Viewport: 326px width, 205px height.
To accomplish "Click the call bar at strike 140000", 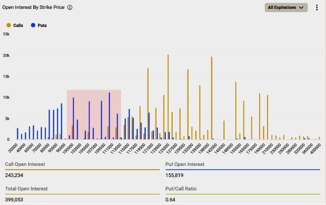I will point(212,99).
